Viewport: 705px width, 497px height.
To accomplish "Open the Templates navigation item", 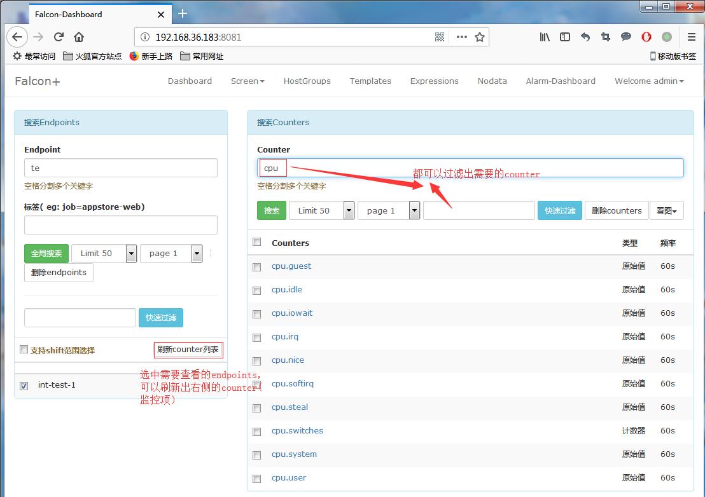I will (370, 81).
